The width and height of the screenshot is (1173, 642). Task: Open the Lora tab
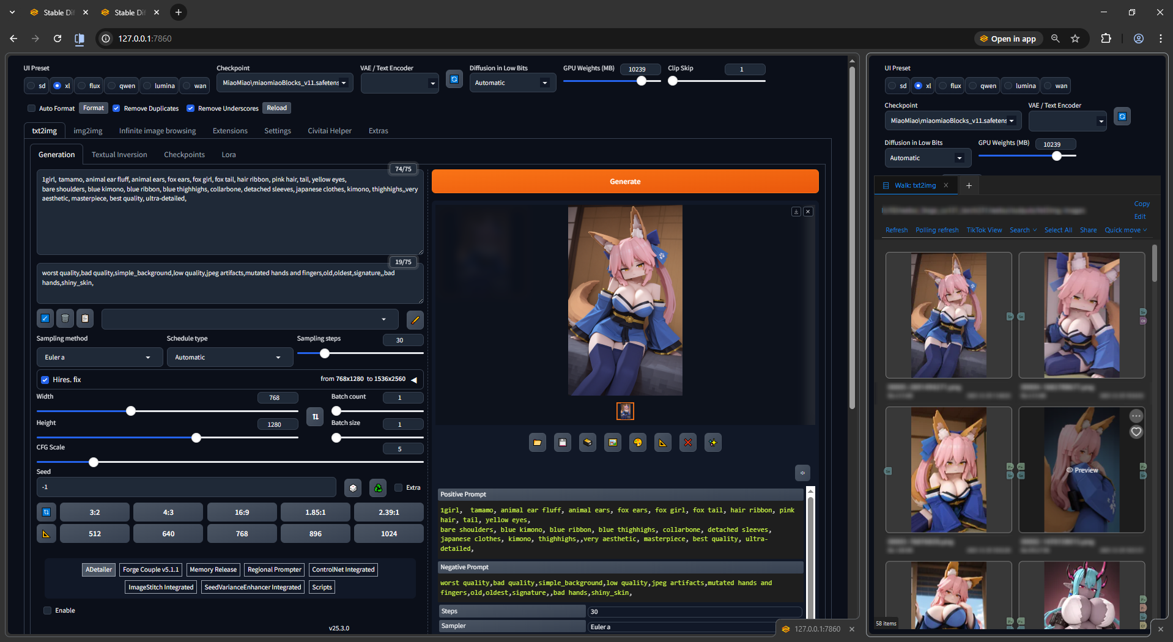click(229, 155)
